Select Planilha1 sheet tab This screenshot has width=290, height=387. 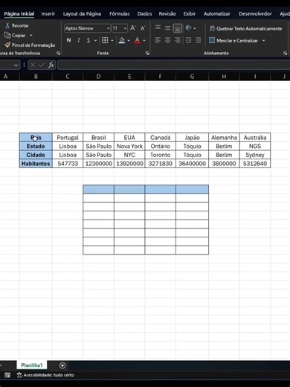click(32, 365)
